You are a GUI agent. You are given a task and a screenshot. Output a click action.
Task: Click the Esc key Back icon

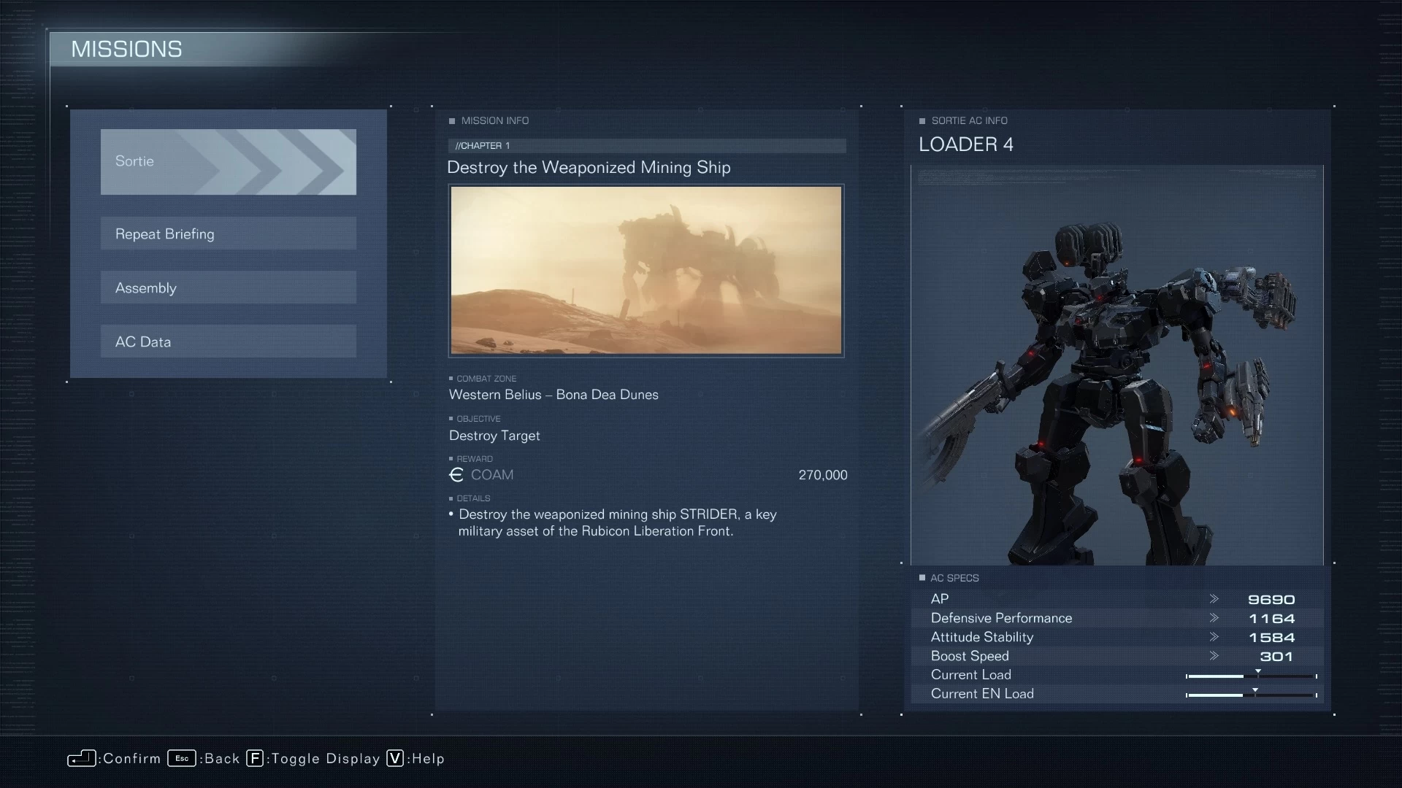(182, 758)
